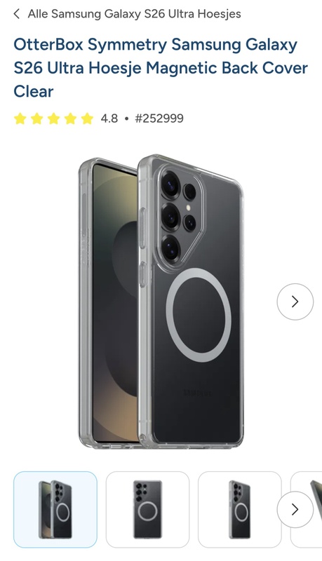Image resolution: width=322 pixels, height=561 pixels.
Task: Click the phone screen shown on the left
Action: 114,304
